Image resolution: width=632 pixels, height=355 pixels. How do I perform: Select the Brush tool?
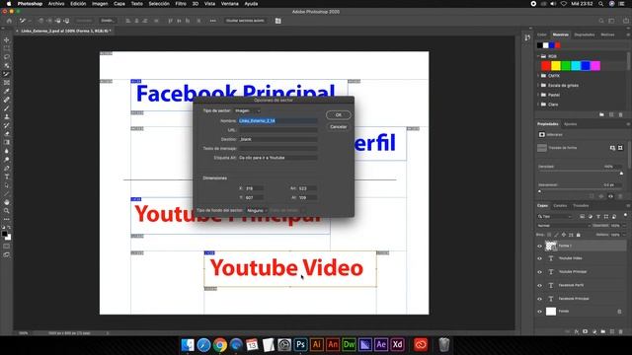click(x=7, y=107)
